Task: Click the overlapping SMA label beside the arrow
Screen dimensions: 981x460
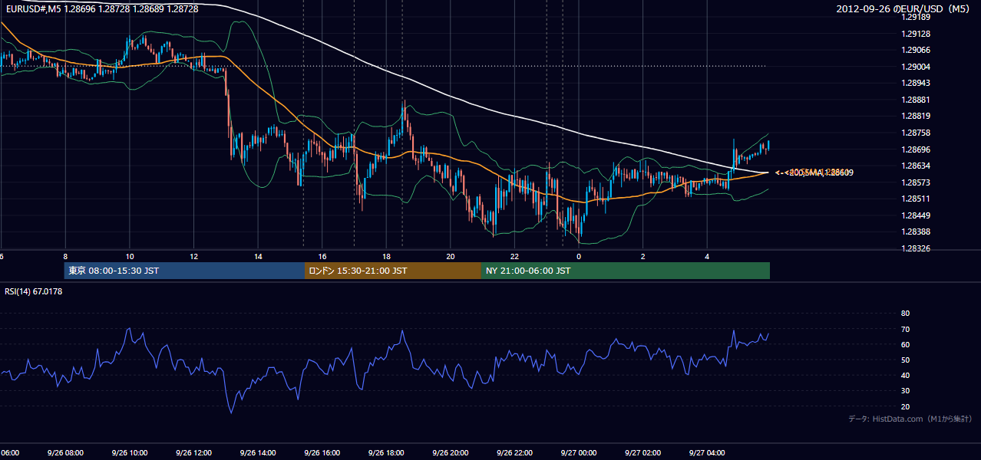Action: coord(814,172)
